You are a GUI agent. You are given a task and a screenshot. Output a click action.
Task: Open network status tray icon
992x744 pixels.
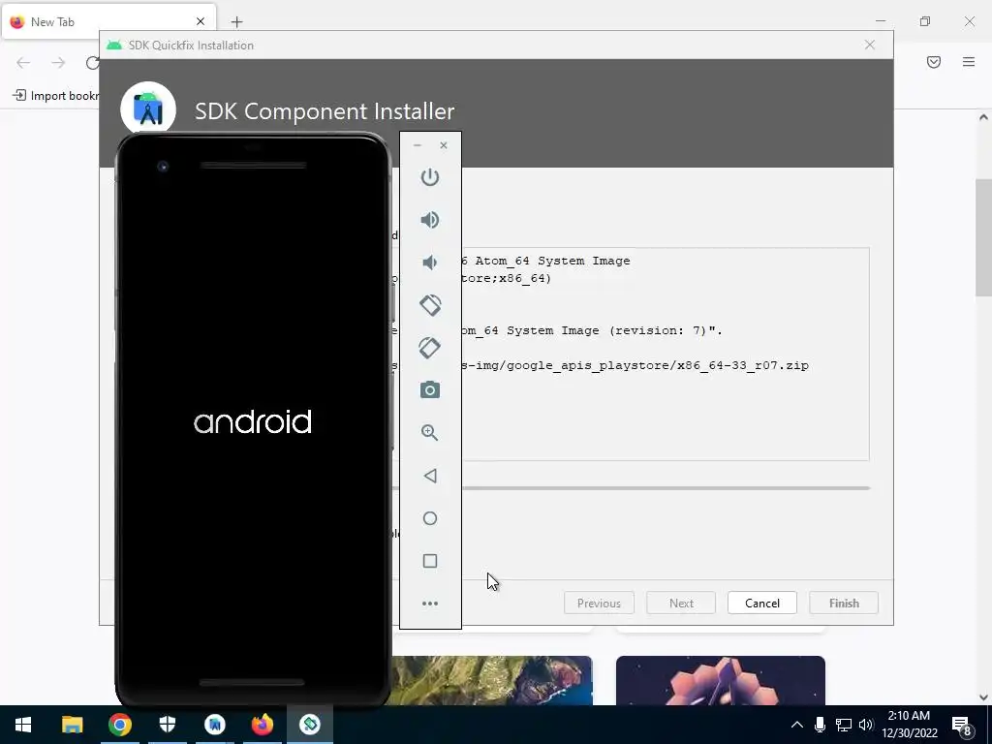844,725
